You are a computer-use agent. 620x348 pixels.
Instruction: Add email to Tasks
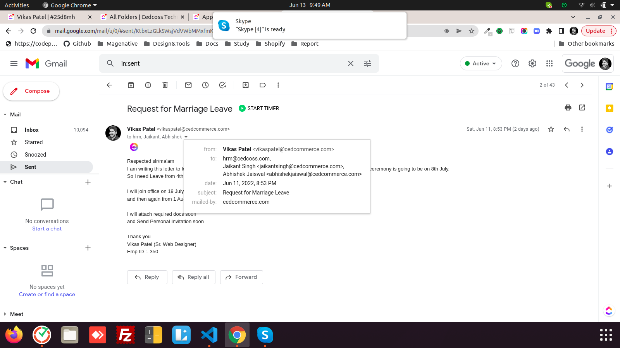pyautogui.click(x=222, y=85)
